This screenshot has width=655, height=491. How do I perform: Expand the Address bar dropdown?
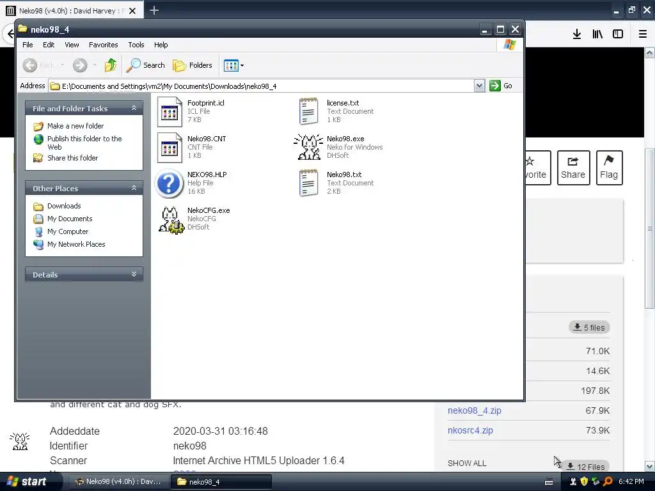click(479, 86)
